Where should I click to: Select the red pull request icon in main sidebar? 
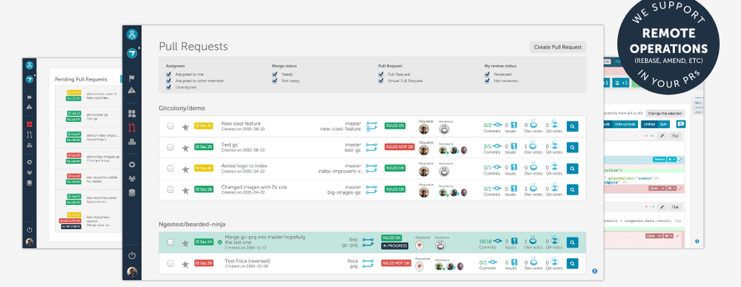132,127
